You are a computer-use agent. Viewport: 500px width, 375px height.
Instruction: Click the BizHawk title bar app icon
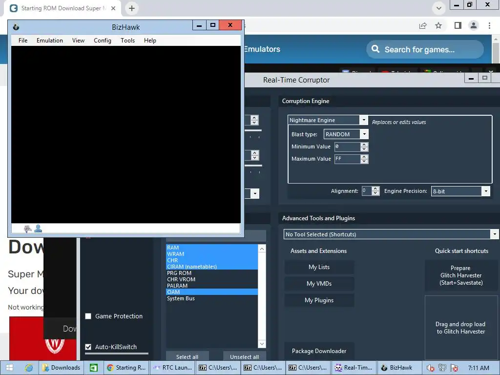(x=16, y=27)
